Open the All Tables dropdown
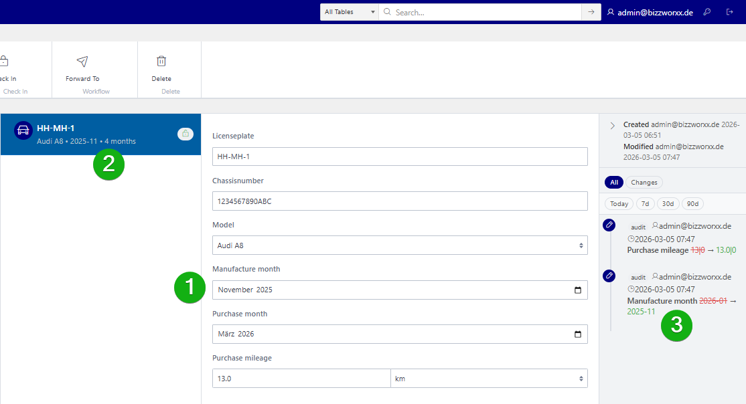This screenshot has height=404, width=746. [349, 12]
